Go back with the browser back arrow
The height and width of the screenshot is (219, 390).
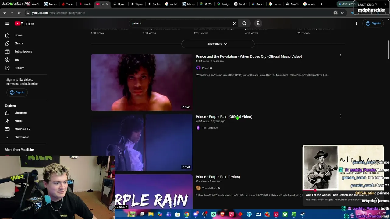[5, 13]
